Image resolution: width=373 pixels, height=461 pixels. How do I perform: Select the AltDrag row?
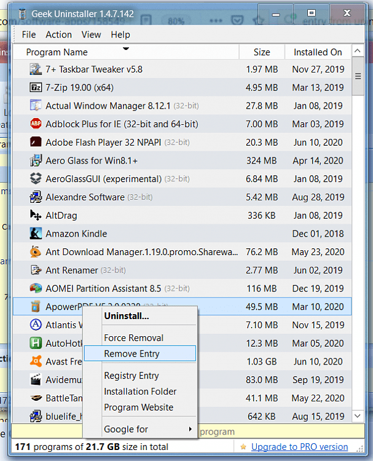point(183,215)
